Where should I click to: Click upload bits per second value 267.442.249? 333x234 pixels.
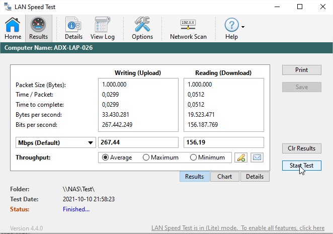click(x=117, y=124)
